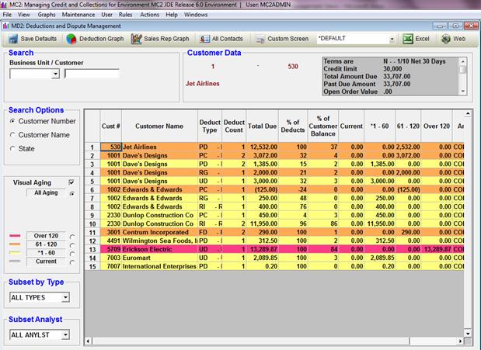Click the Total Due column header
This screenshot has width=481, height=350.
[262, 126]
